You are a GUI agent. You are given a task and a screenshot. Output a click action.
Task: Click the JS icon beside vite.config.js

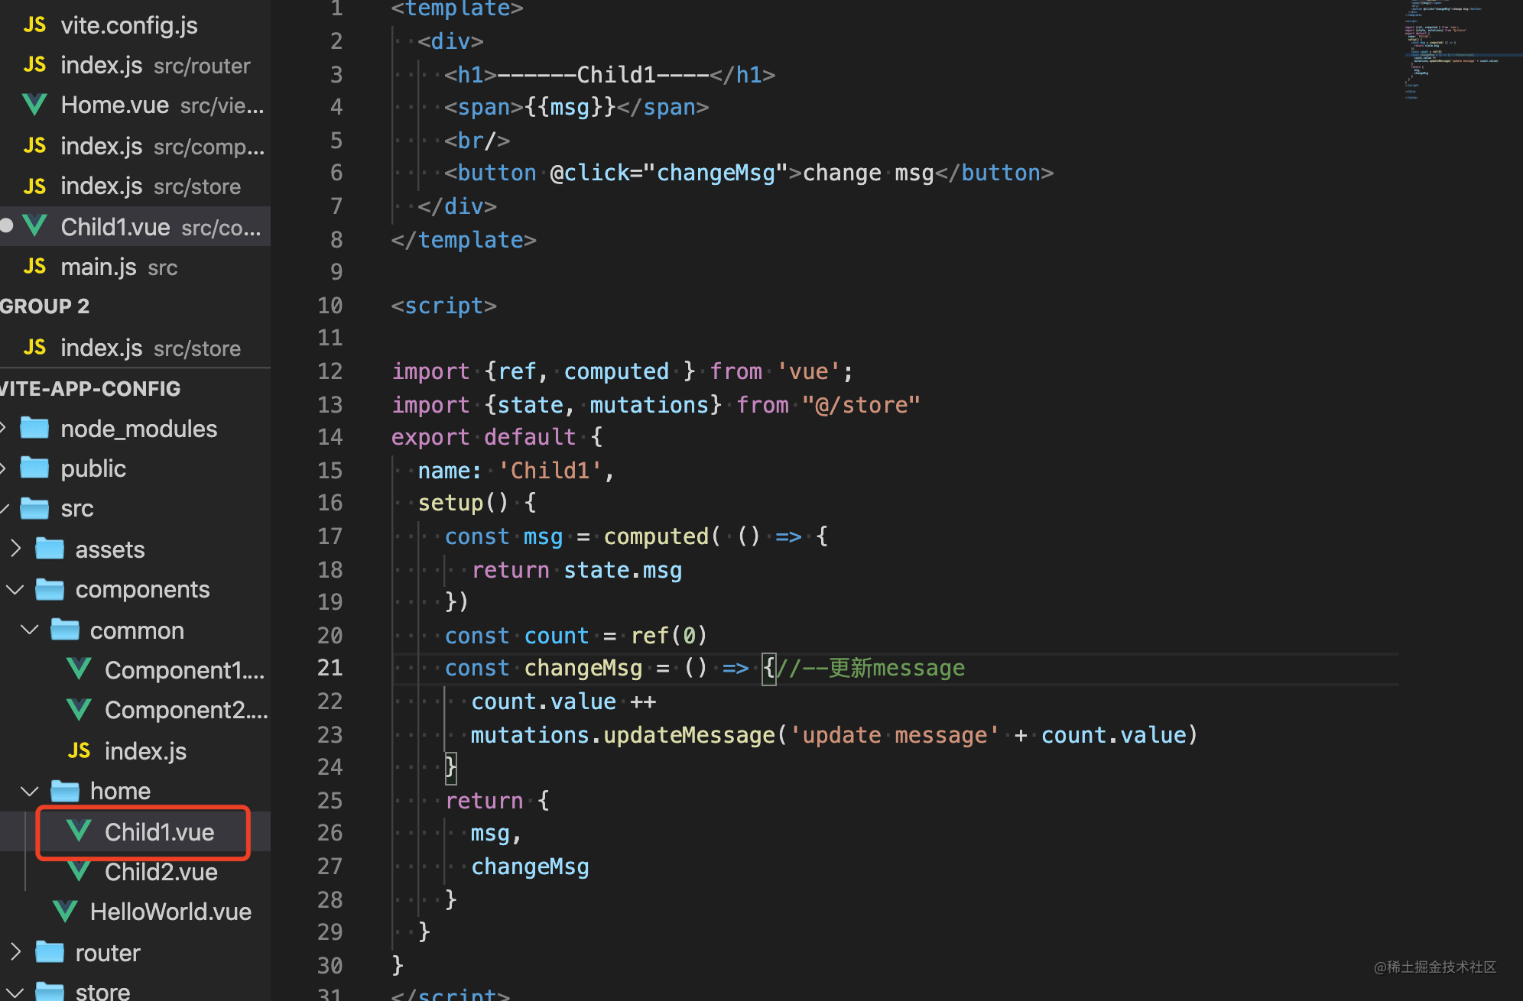(34, 25)
